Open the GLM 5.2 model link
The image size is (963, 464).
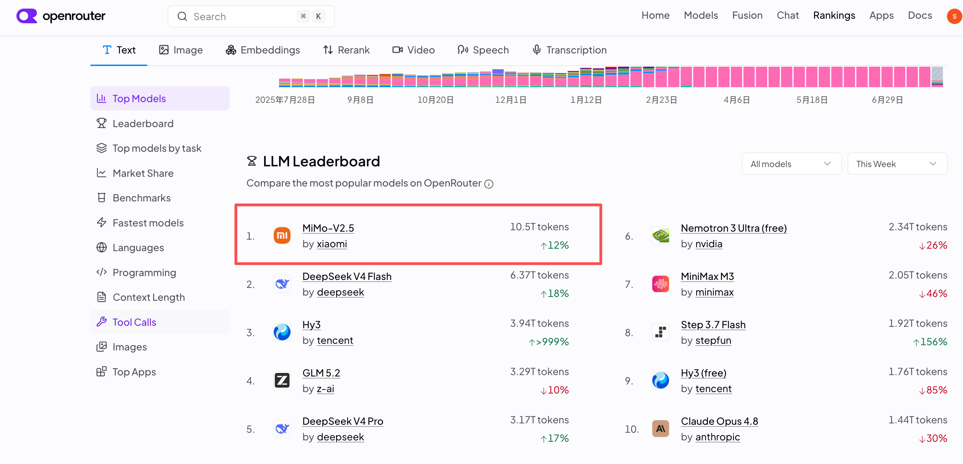[x=321, y=373]
